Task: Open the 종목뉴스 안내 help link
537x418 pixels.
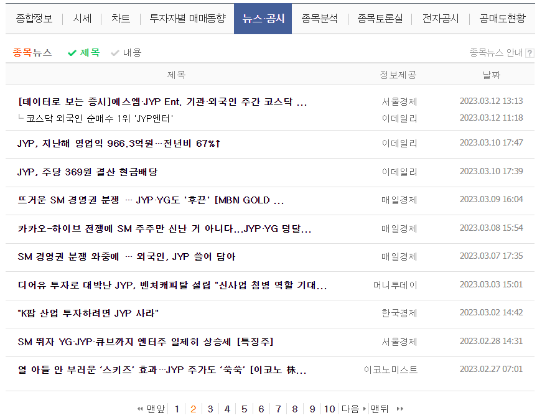Action: [496, 52]
